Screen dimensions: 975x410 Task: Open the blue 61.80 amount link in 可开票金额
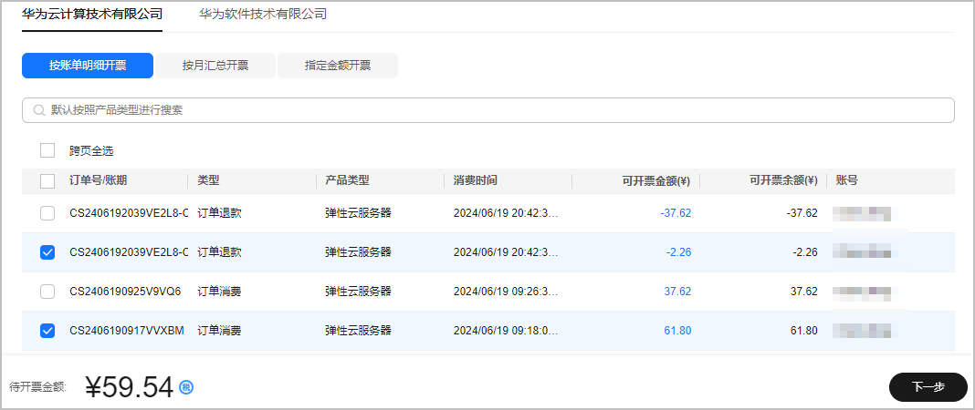point(677,331)
